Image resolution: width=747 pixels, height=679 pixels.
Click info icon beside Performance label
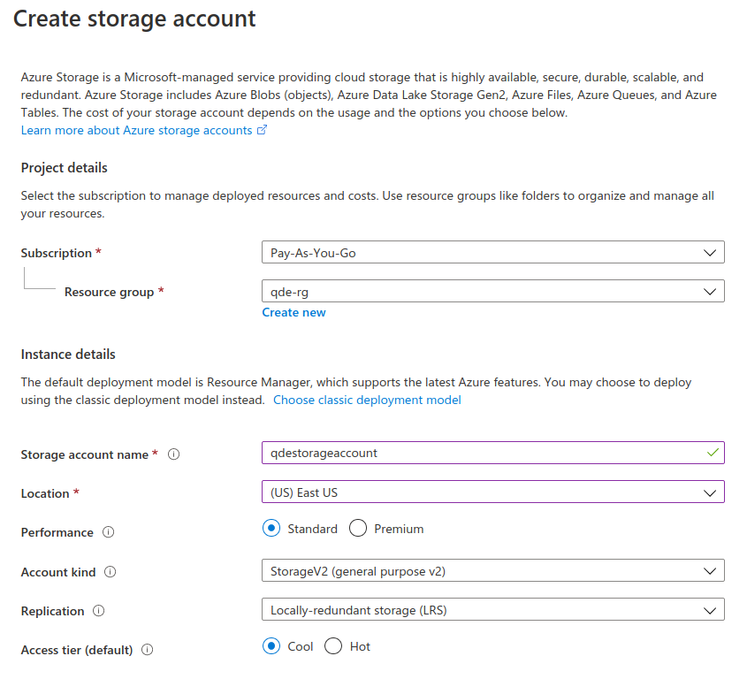click(x=109, y=532)
